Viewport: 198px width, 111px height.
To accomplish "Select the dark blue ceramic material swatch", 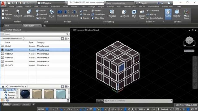I will [x=25, y=94].
